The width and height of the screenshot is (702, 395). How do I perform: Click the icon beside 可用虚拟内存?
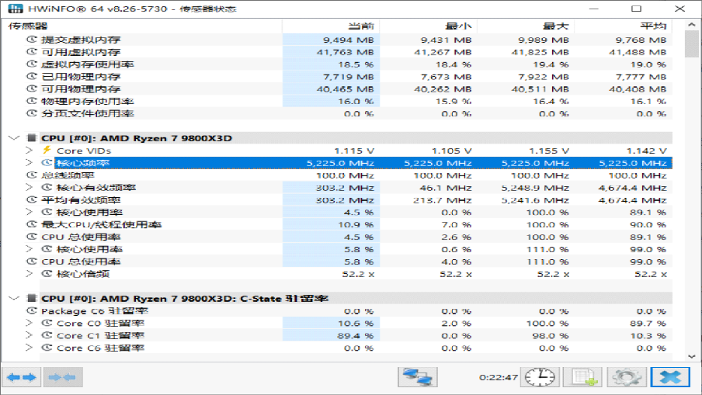point(31,52)
